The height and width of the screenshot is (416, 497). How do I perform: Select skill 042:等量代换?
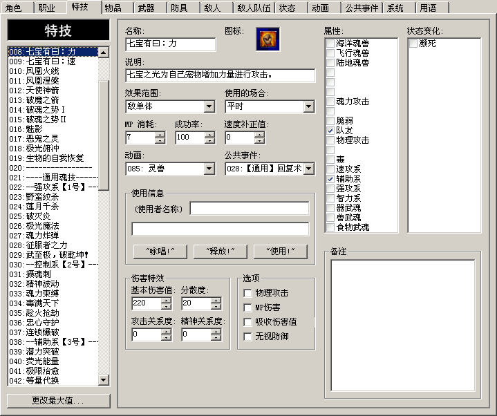pyautogui.click(x=53, y=381)
